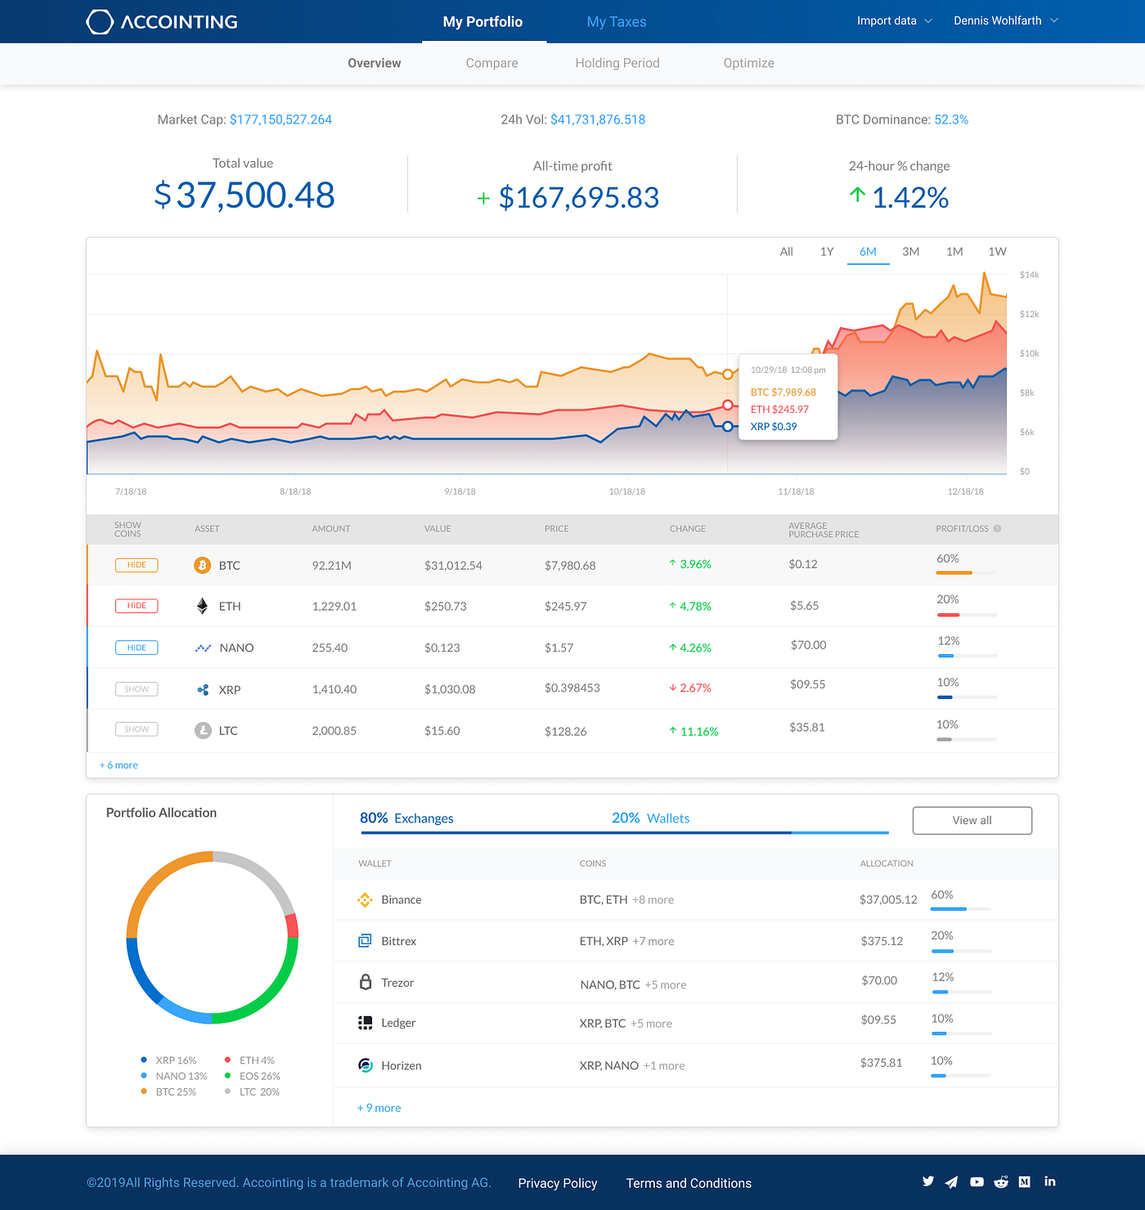Click the Bitcoin coin icon in asset table
Screen dimensions: 1145x1210
pyautogui.click(x=204, y=565)
